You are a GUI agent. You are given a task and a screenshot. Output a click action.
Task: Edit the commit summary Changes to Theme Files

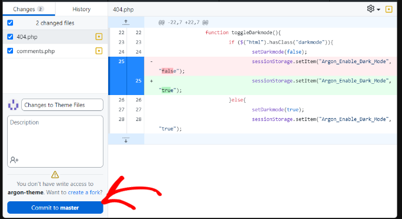(62, 104)
